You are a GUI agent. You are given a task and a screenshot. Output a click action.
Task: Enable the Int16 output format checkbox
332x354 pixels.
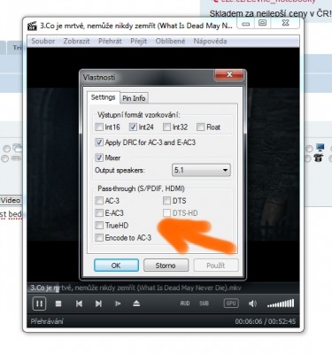pyautogui.click(x=99, y=127)
